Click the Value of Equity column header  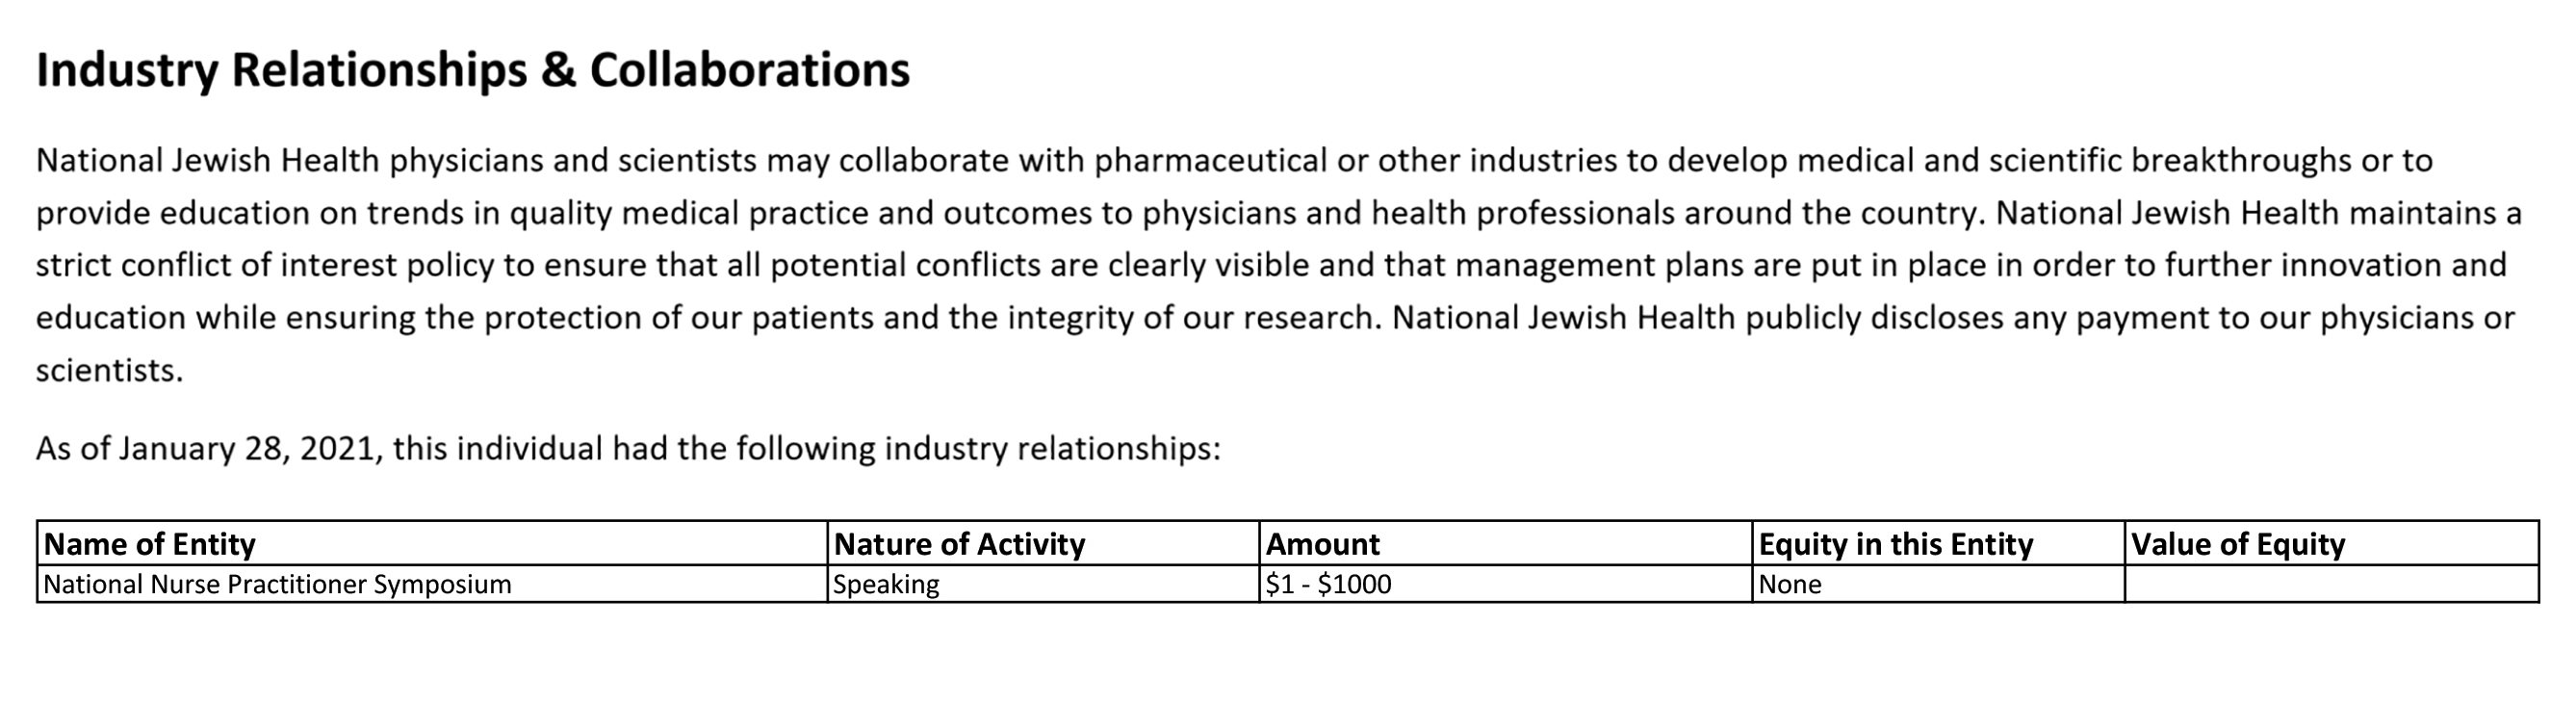2332,543
